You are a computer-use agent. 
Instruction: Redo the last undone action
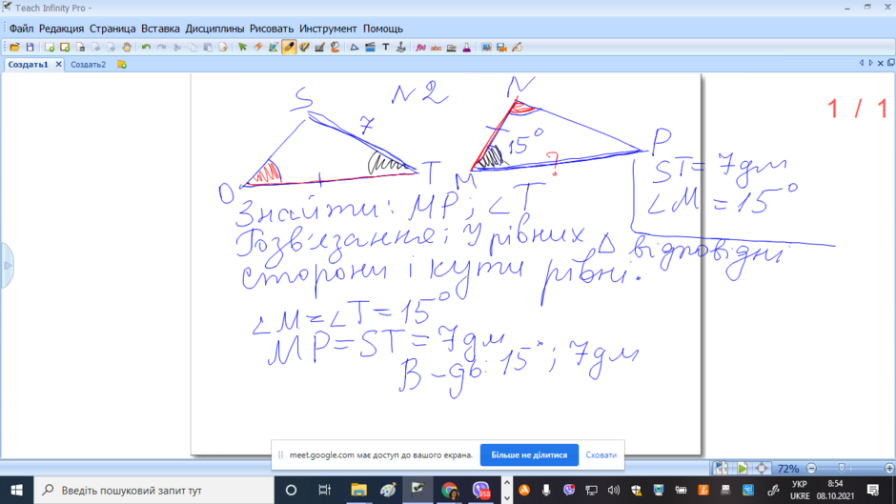tap(162, 48)
